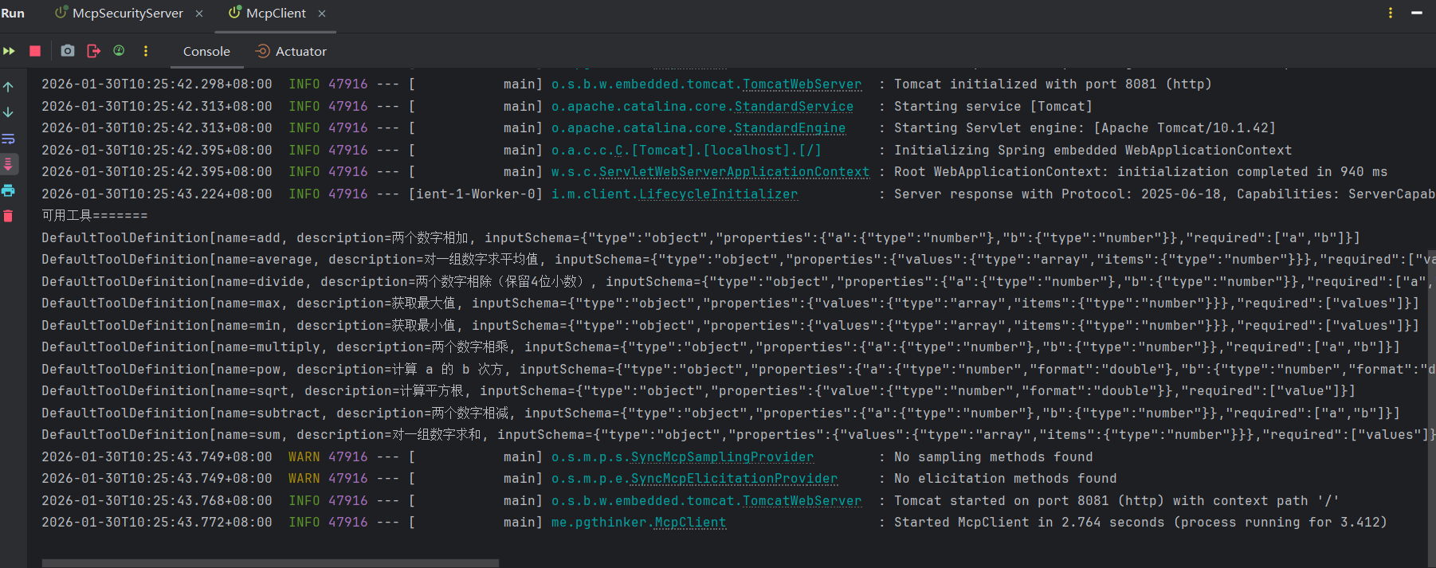Viewport: 1436px width, 568px height.
Task: Click 'No elicitation methods found' message
Action: [x=1005, y=479]
